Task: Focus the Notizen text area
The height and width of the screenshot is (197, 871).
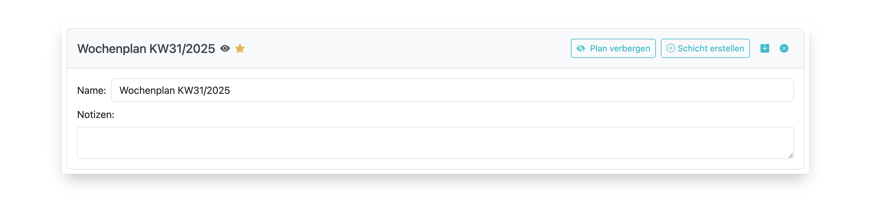Action: 435,143
